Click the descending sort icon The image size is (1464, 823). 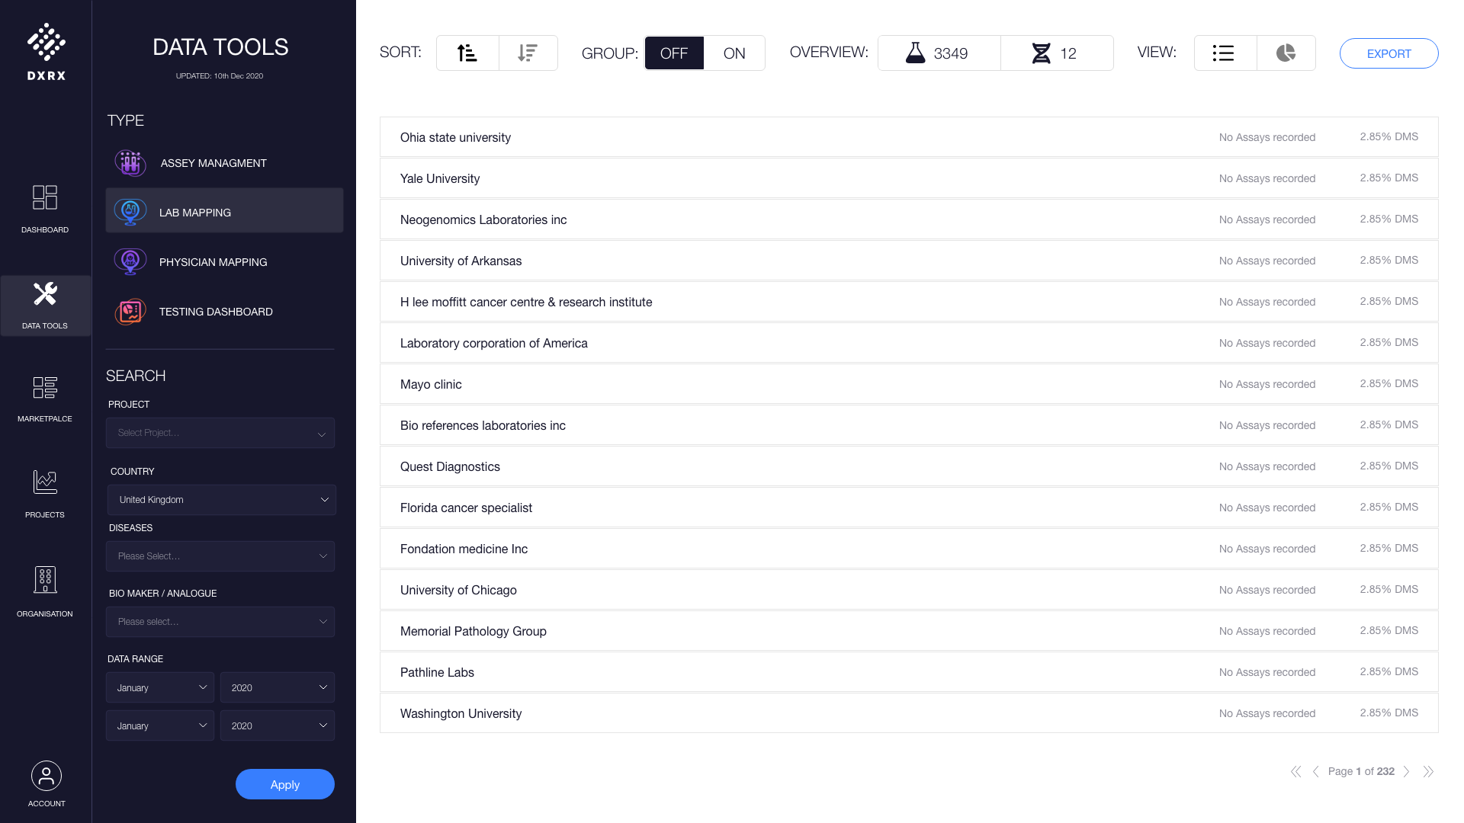coord(528,53)
